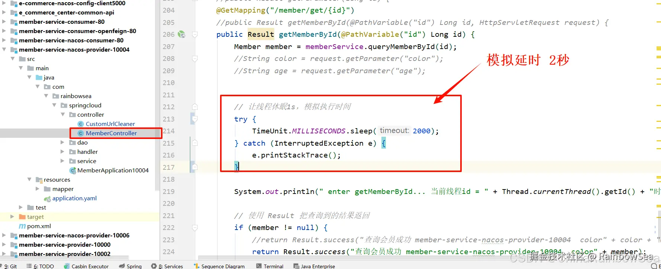
Task: Click the src folder icon
Action: point(22,59)
